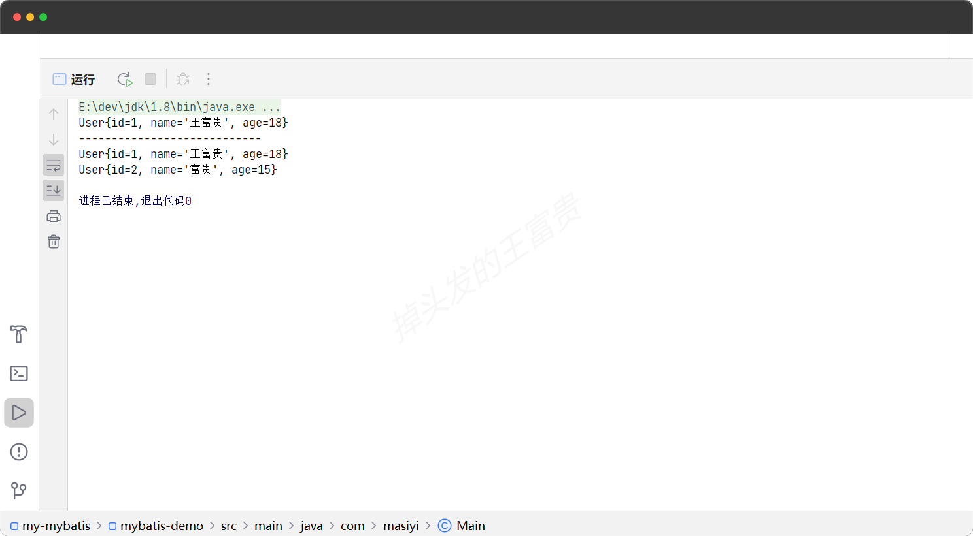973x536 pixels.
Task: Click the java breadcrumb
Action: [311, 526]
